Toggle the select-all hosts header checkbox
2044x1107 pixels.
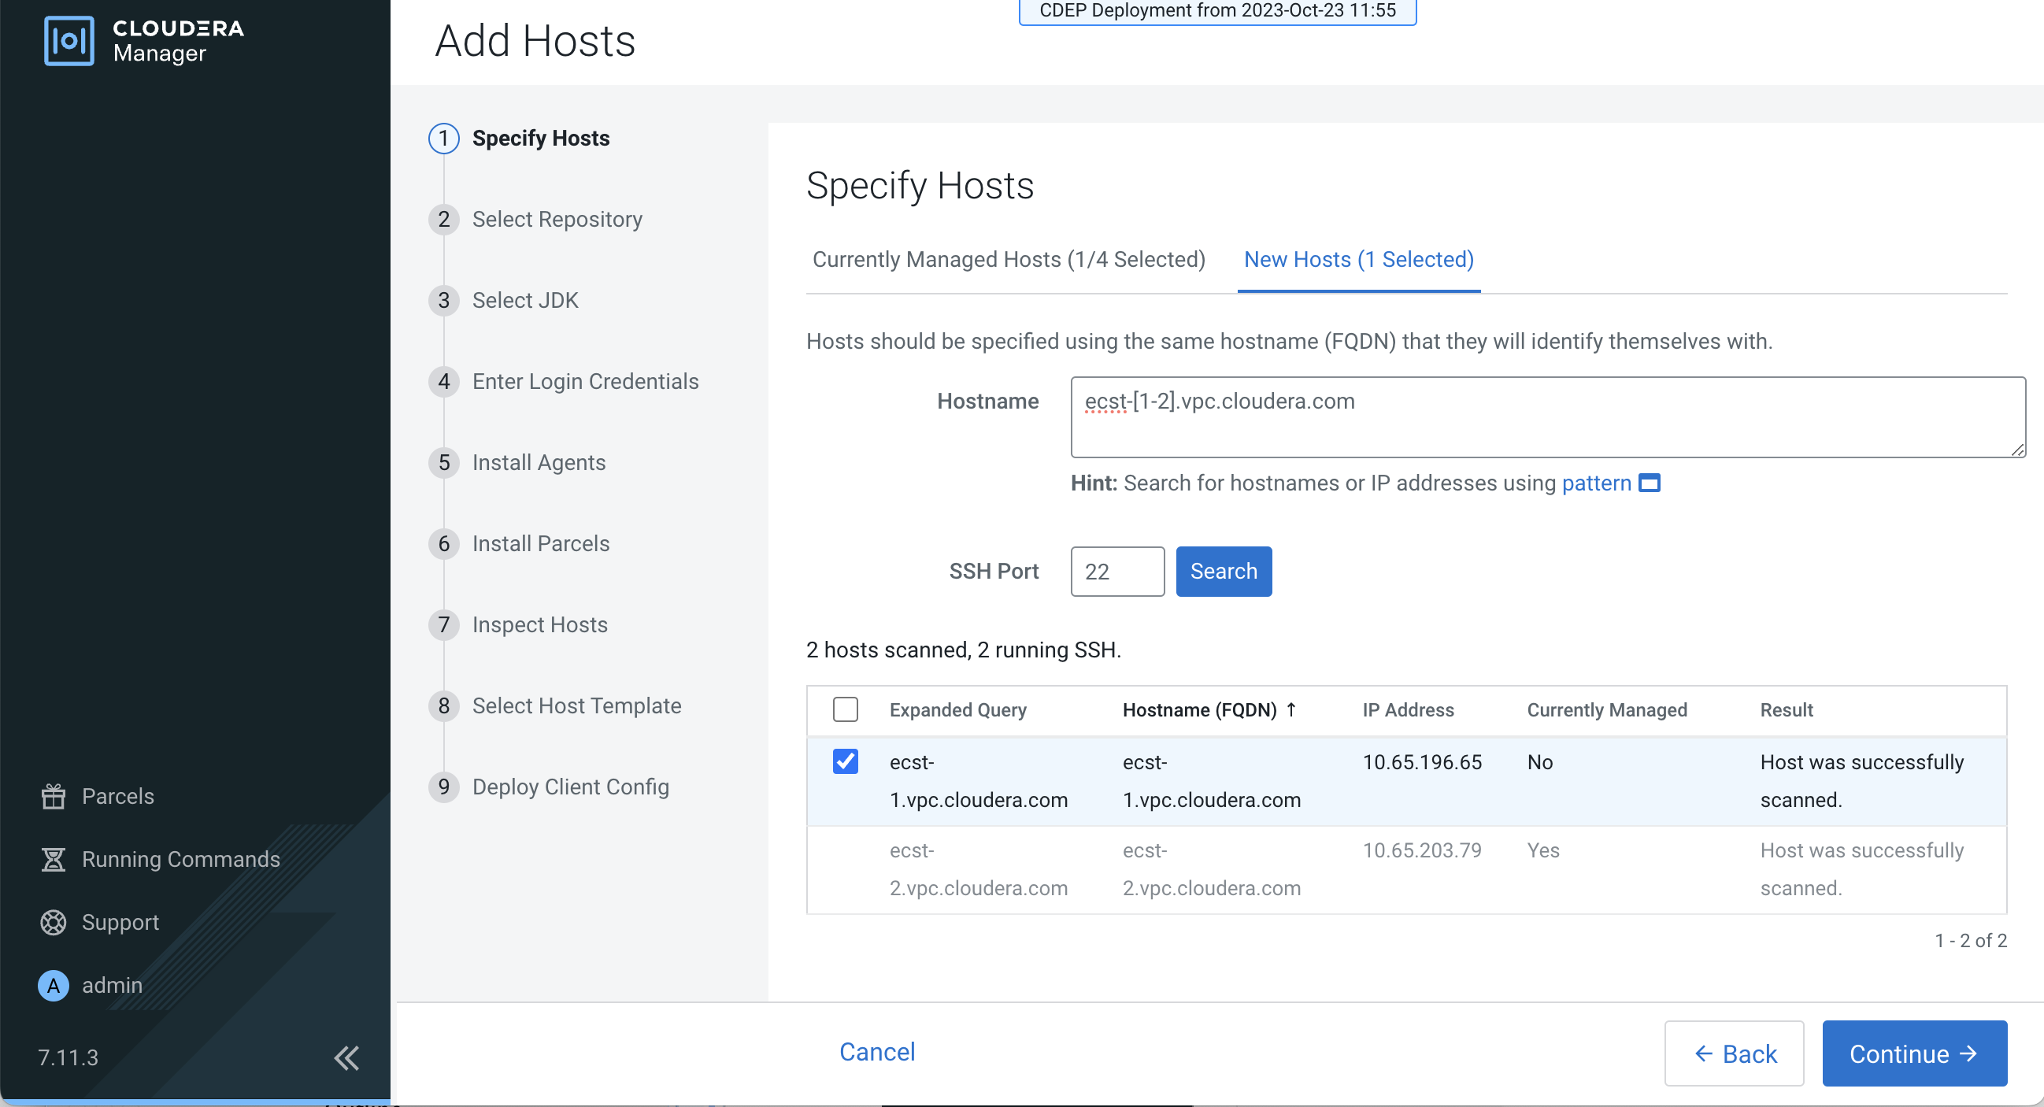pos(845,709)
